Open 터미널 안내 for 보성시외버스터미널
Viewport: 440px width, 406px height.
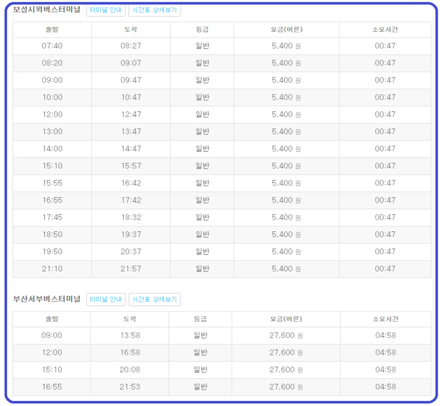(106, 10)
